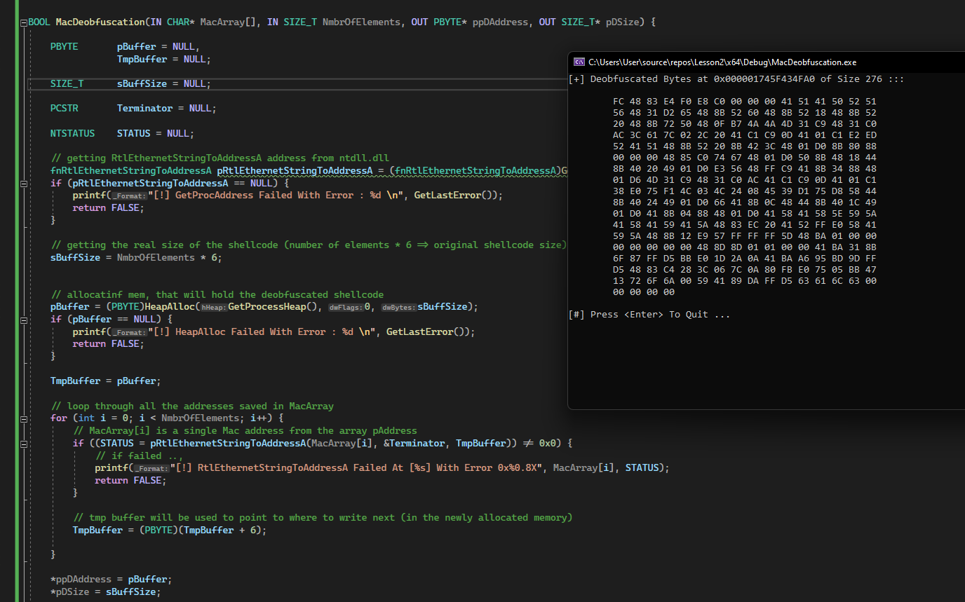The width and height of the screenshot is (965, 602).
Task: Click the // if failed .., comment
Action: coord(139,456)
